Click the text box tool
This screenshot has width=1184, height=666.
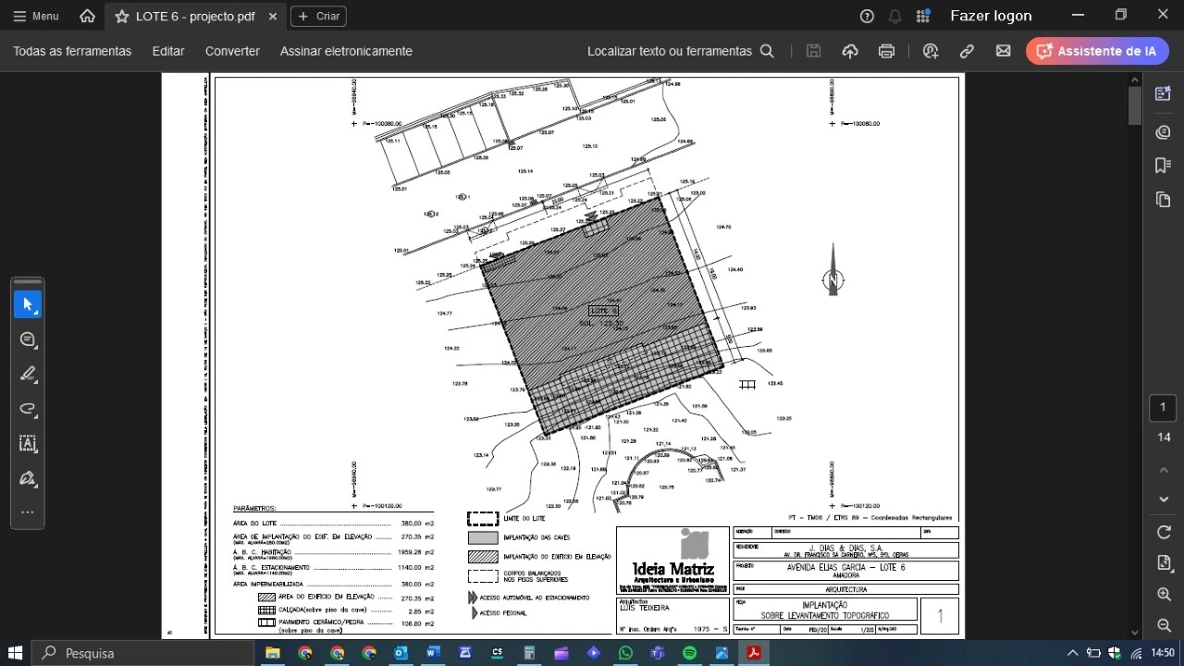(x=28, y=444)
